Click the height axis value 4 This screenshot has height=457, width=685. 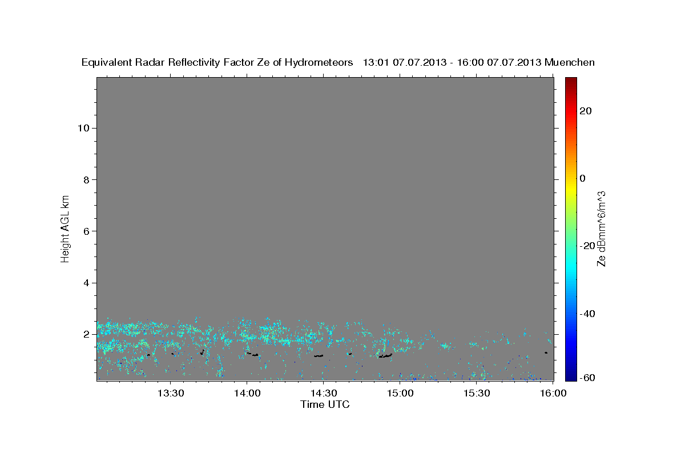86,283
